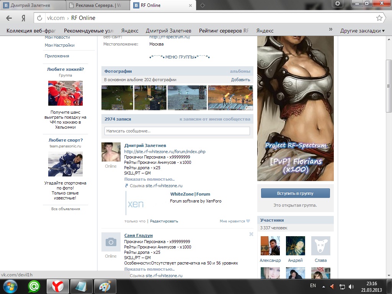Open Приложения in sidebar
The width and height of the screenshot is (392, 294).
pyautogui.click(x=57, y=56)
